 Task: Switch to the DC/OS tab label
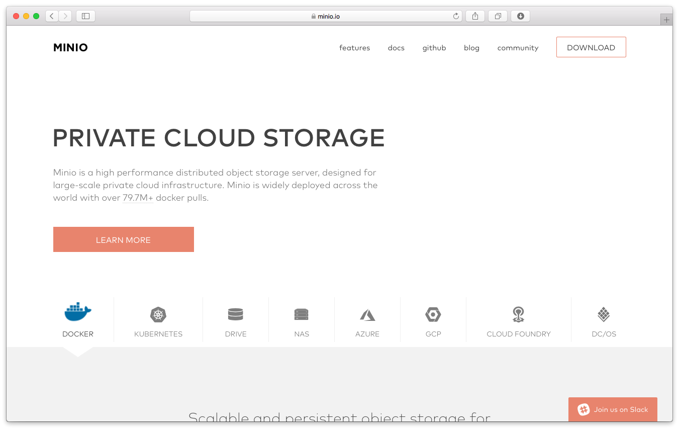[604, 334]
